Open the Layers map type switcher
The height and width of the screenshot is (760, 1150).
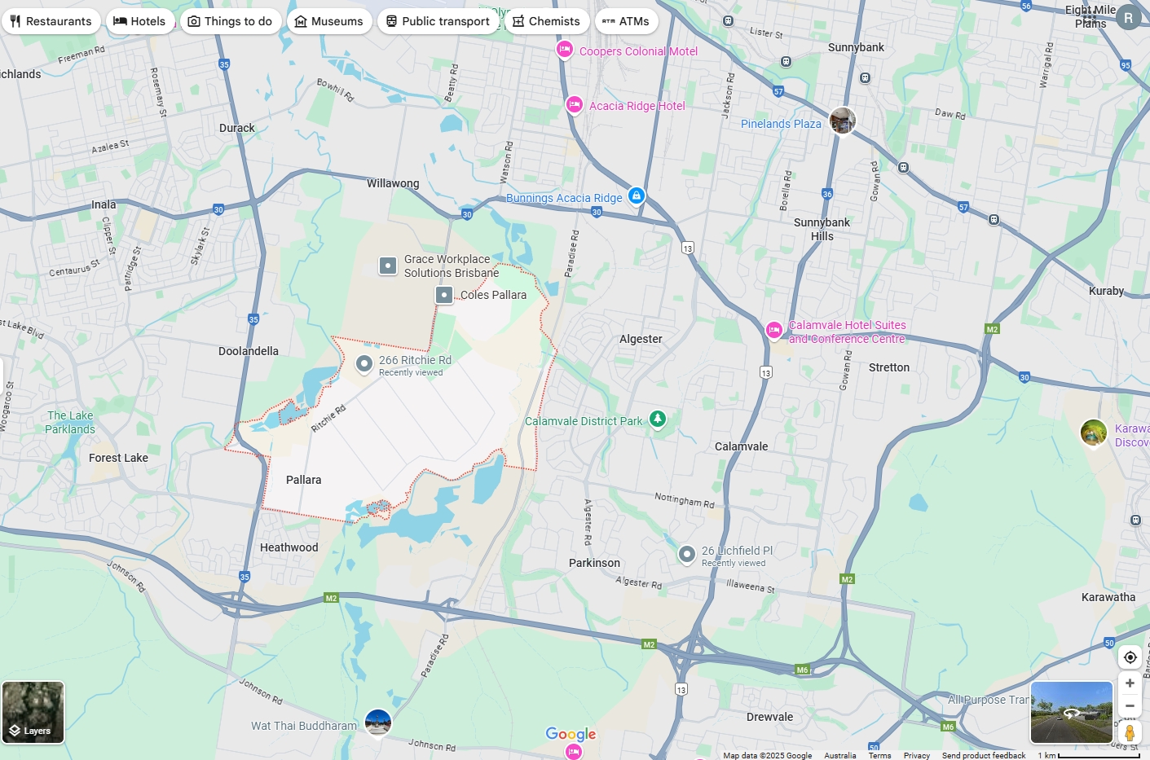pos(33,713)
